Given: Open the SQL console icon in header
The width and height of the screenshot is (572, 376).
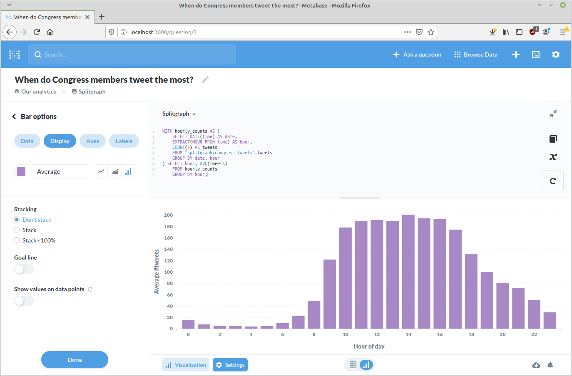Looking at the screenshot, I should point(536,54).
